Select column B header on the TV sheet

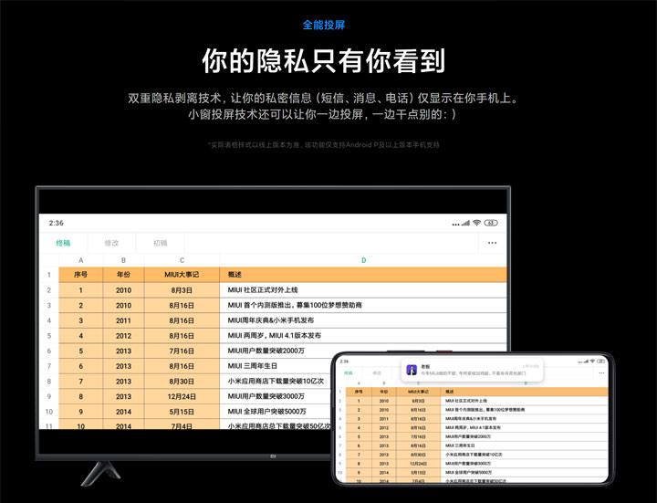click(x=123, y=260)
